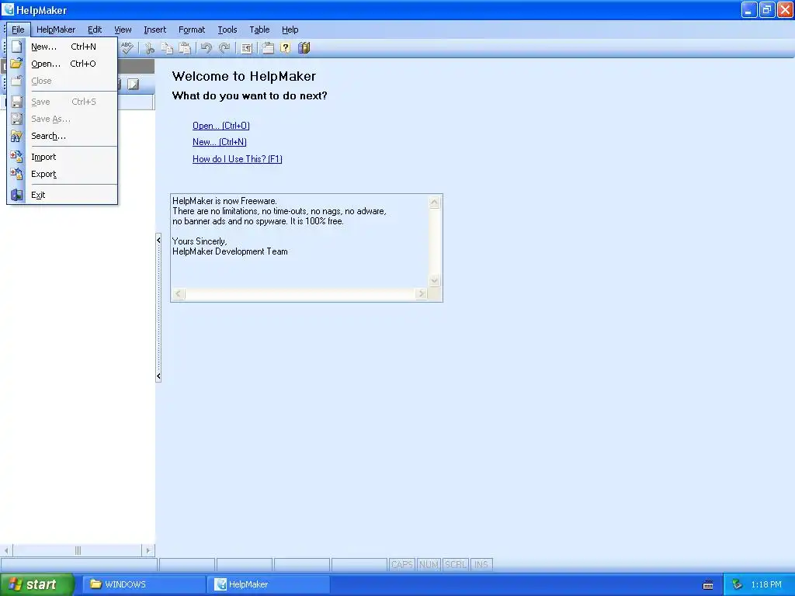Click the message box scroll up arrow
Image resolution: width=795 pixels, height=596 pixels.
click(x=435, y=203)
